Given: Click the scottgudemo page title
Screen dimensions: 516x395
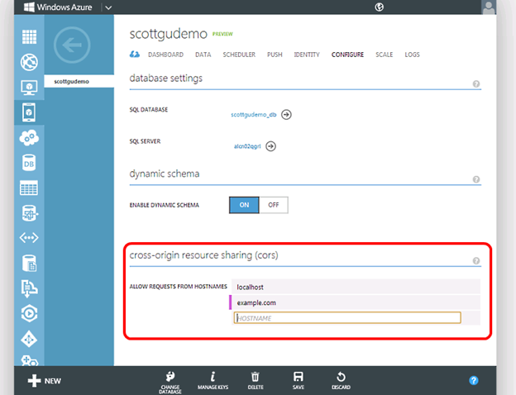Looking at the screenshot, I should pos(169,34).
